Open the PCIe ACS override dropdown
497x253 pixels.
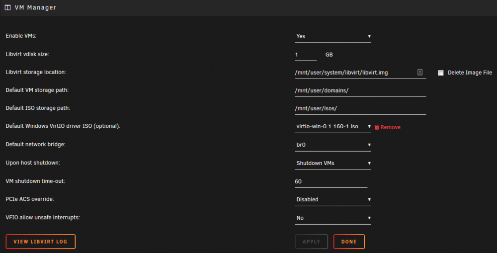[x=332, y=200]
